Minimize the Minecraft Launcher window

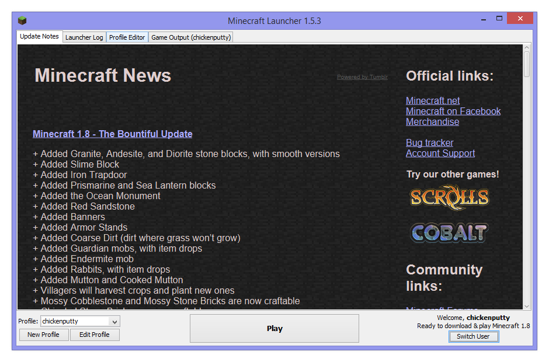click(484, 19)
